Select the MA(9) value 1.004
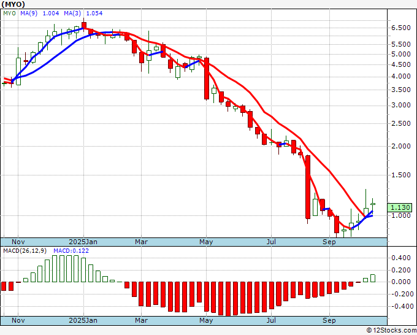The width and height of the screenshot is (417, 335). coord(51,13)
